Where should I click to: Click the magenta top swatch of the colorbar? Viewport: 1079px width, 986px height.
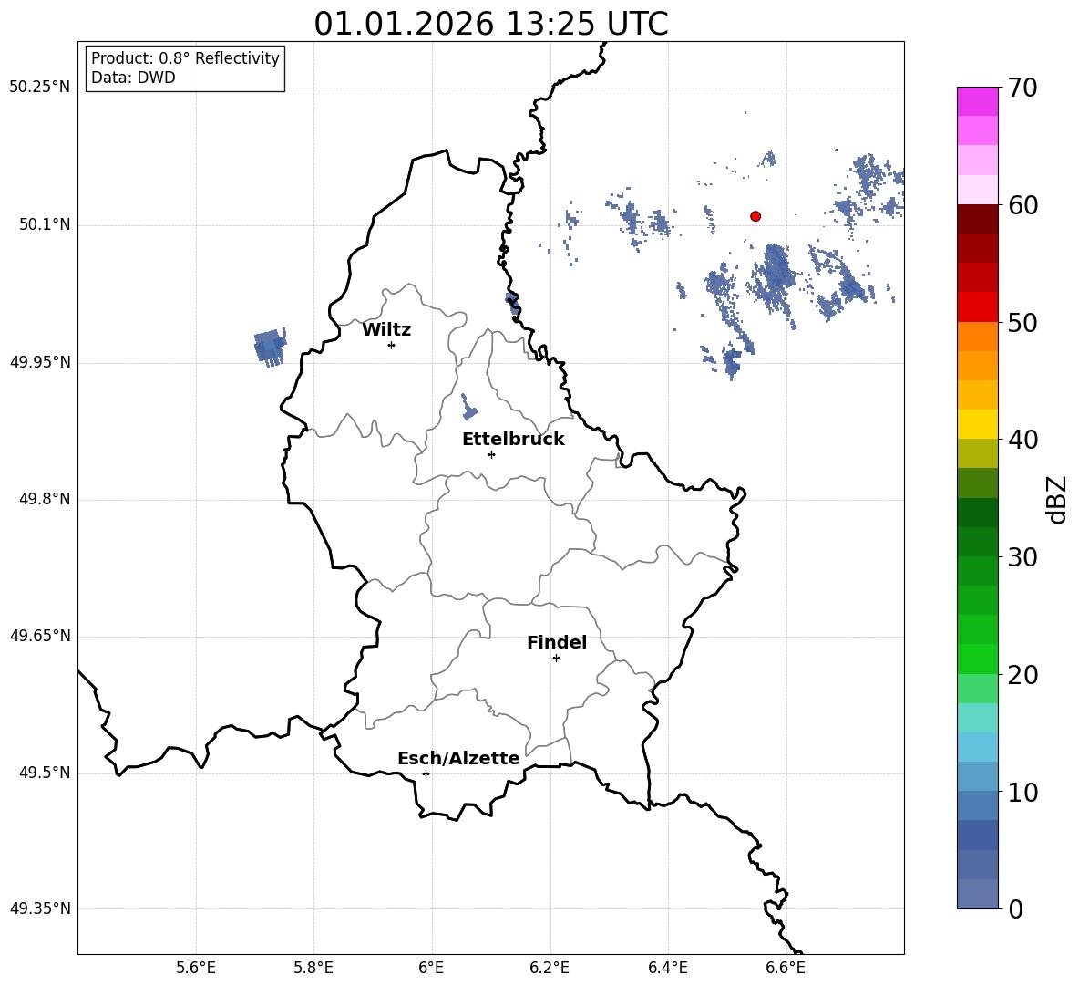tap(978, 102)
